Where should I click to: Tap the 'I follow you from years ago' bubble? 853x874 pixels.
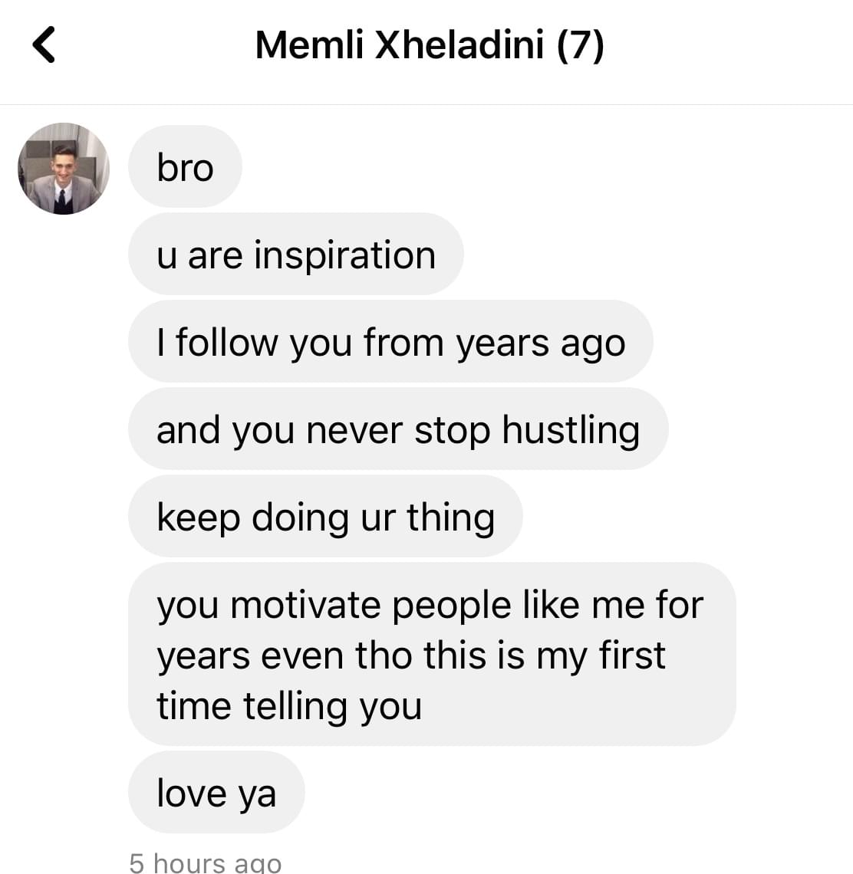click(390, 342)
